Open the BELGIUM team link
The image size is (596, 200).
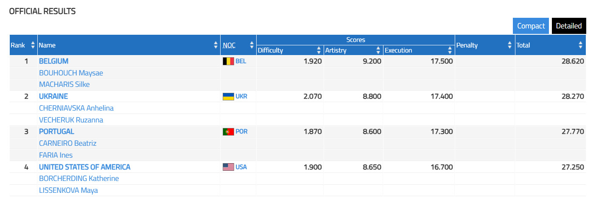(x=53, y=61)
